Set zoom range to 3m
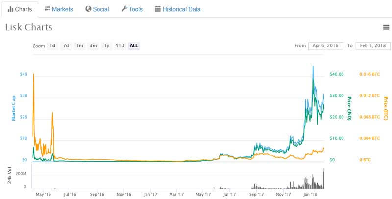Image resolution: width=392 pixels, height=199 pixels. pos(93,45)
